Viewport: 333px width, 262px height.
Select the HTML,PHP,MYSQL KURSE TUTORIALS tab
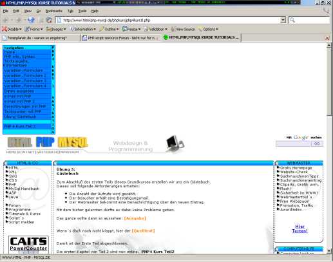click(201, 37)
